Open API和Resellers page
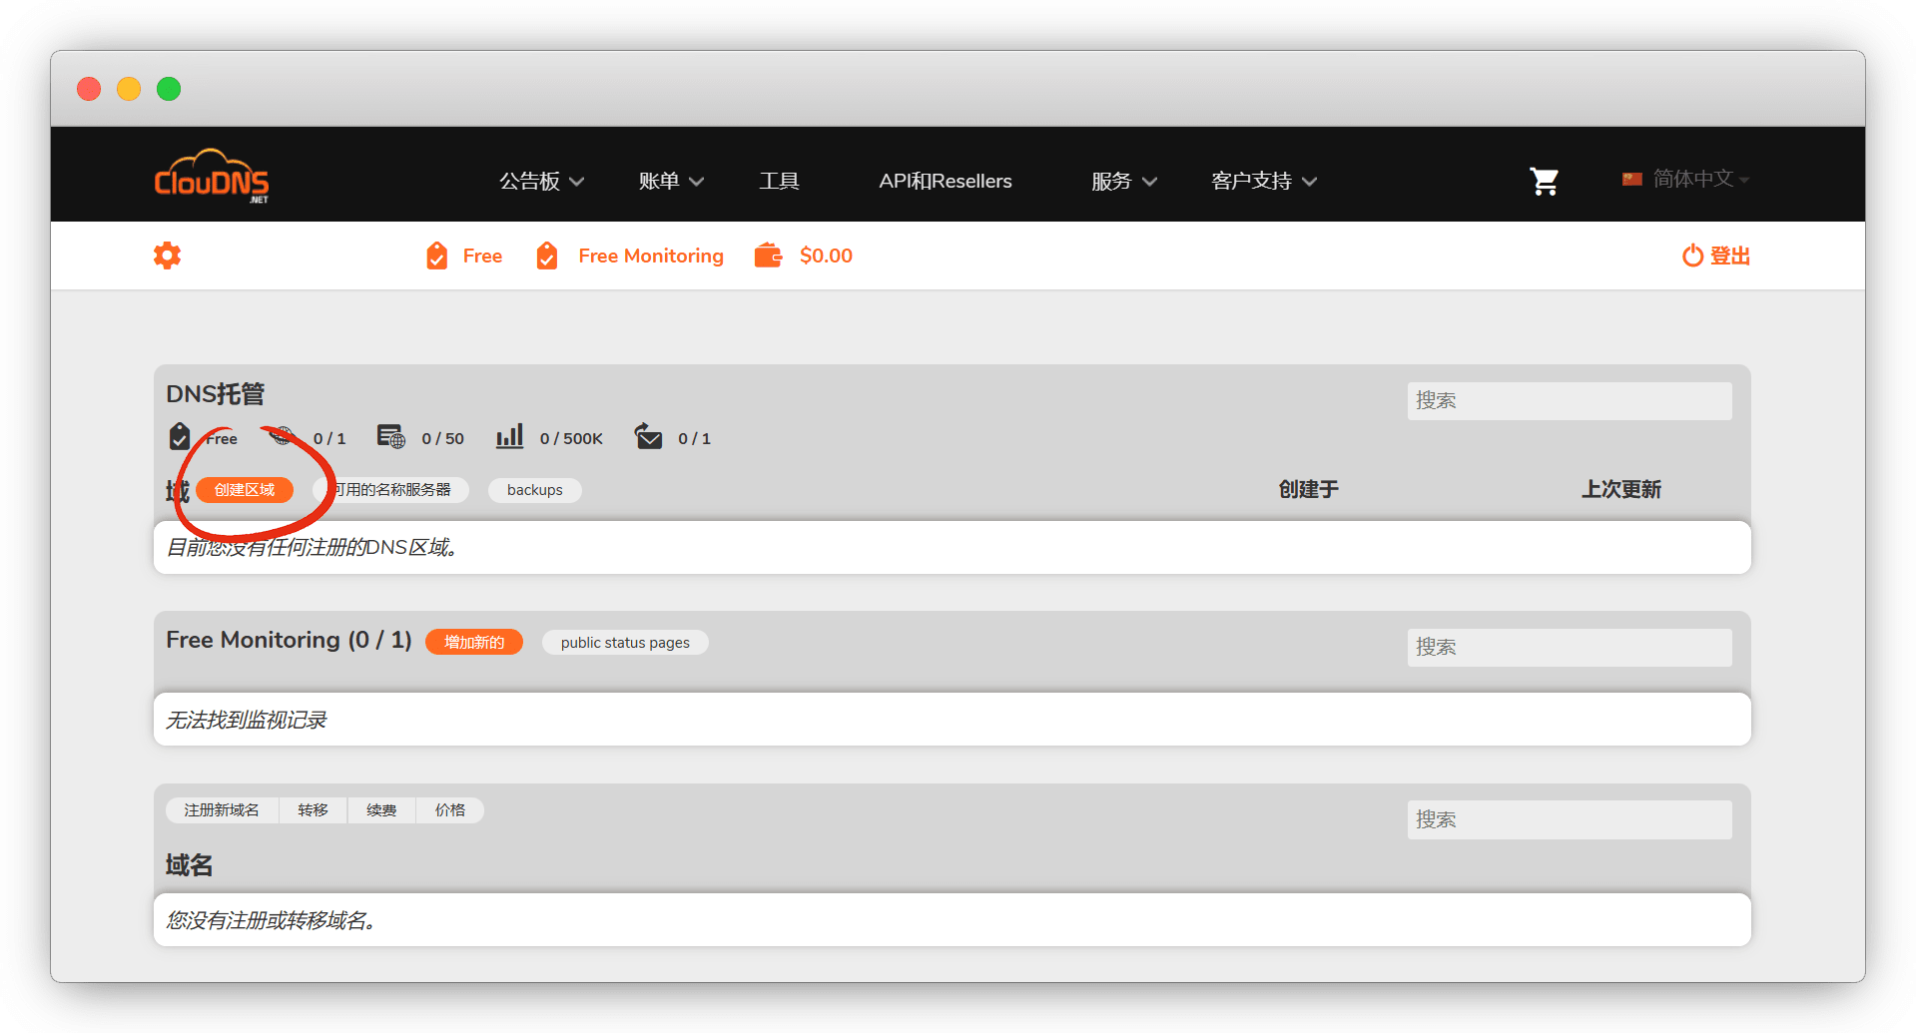The height and width of the screenshot is (1033, 1916). pyautogui.click(x=945, y=181)
